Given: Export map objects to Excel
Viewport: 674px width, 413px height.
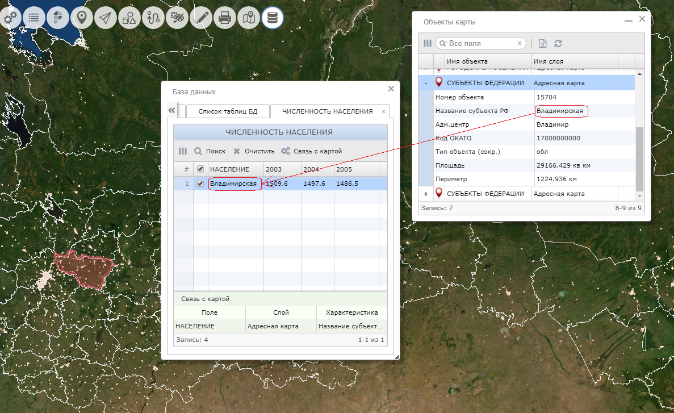Looking at the screenshot, I should click(x=543, y=44).
